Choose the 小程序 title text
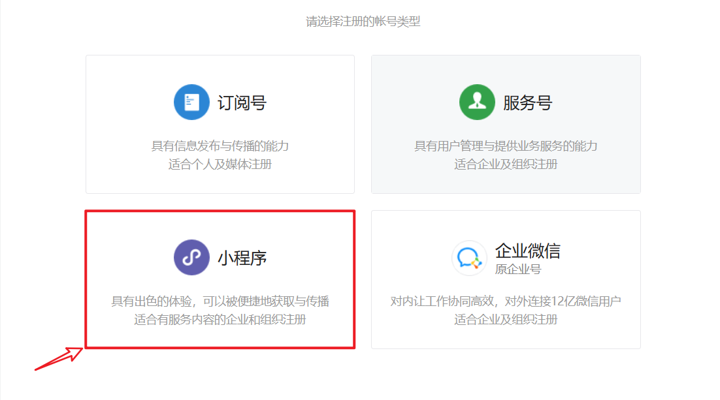The height and width of the screenshot is (400, 720). pyautogui.click(x=242, y=258)
